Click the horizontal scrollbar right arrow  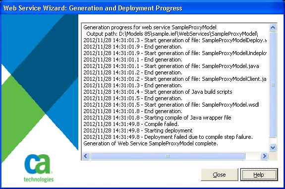tap(264, 156)
